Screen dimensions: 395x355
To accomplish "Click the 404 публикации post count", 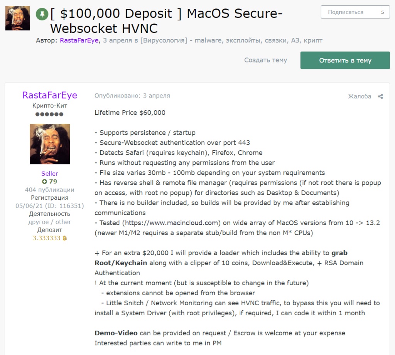I will (x=50, y=190).
